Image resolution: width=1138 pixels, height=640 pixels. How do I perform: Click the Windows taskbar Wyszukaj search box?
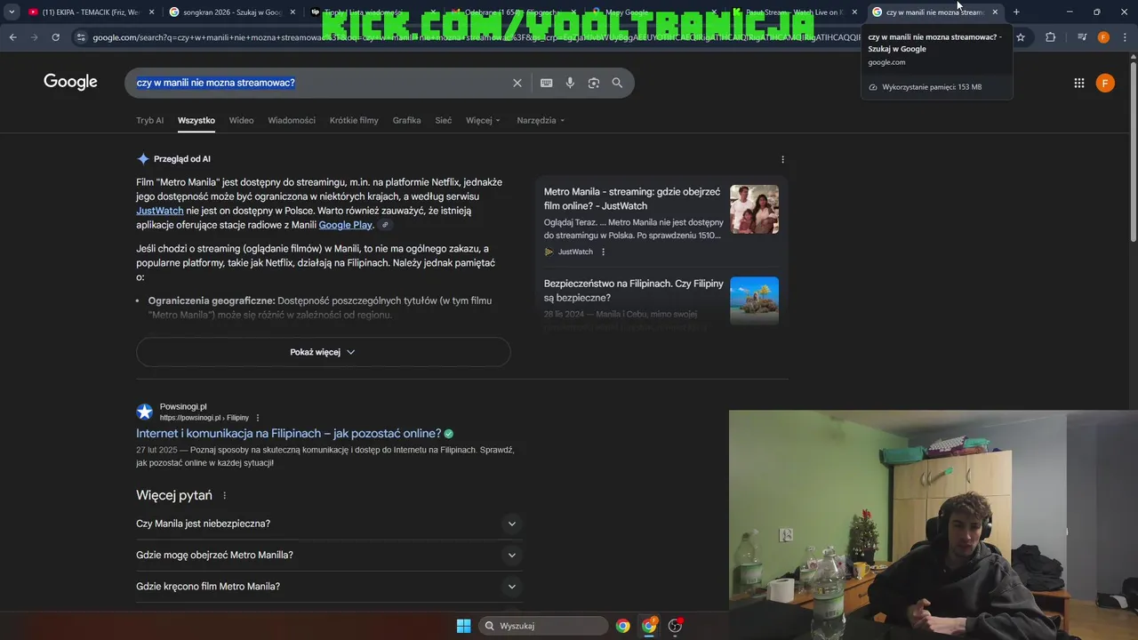click(543, 626)
